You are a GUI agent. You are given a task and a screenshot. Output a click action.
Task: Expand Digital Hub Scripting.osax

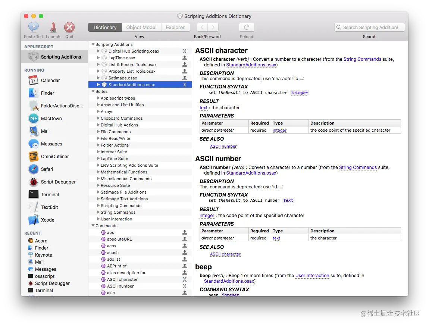[x=98, y=51]
